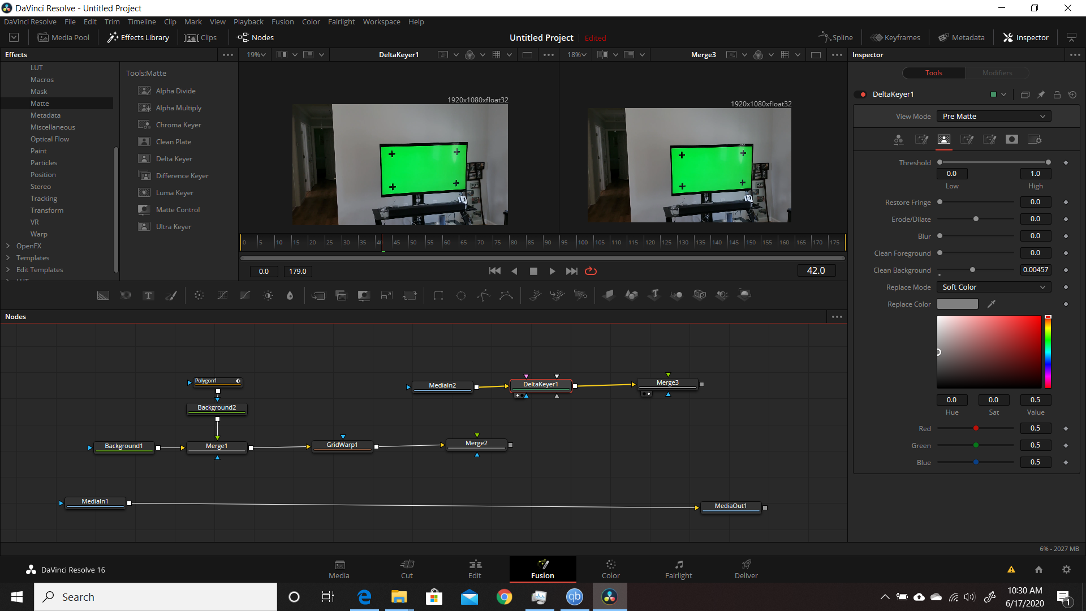1086x611 pixels.
Task: Toggle the Effects Library panel
Action: click(139, 37)
